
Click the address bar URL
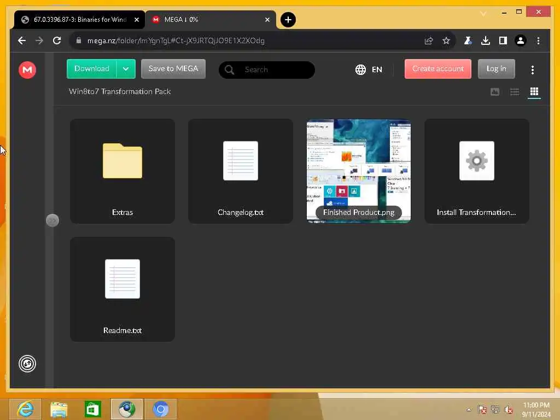tap(176, 40)
